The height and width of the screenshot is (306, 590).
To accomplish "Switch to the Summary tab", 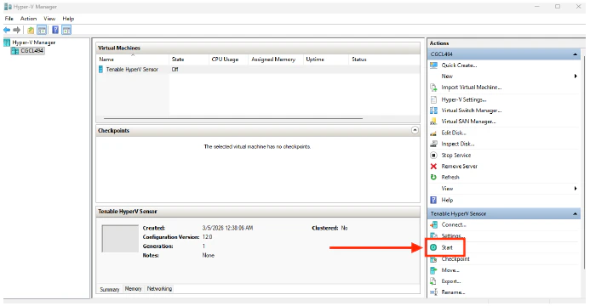I will click(x=110, y=289).
